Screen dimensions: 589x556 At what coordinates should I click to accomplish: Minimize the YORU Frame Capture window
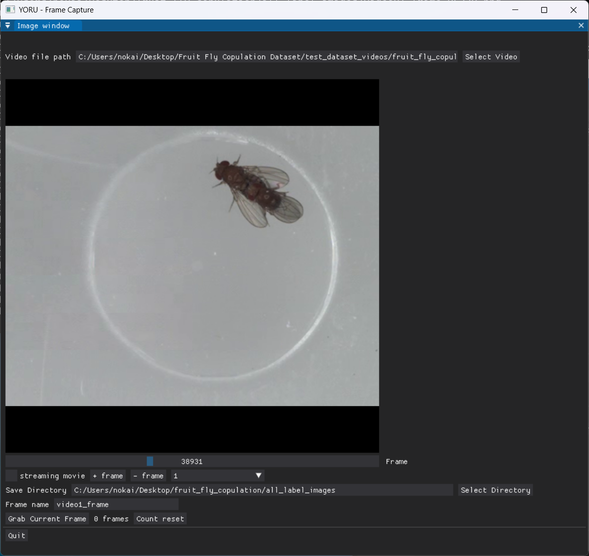pos(515,10)
